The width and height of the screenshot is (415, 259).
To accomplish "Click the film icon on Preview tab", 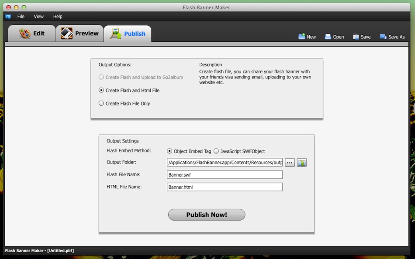I will click(66, 33).
